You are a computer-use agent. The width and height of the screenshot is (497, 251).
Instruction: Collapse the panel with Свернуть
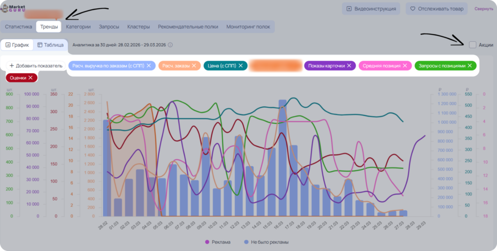pos(484,9)
